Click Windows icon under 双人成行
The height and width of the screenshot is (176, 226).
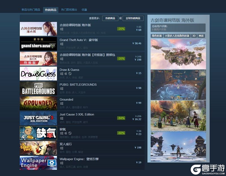click(62, 148)
